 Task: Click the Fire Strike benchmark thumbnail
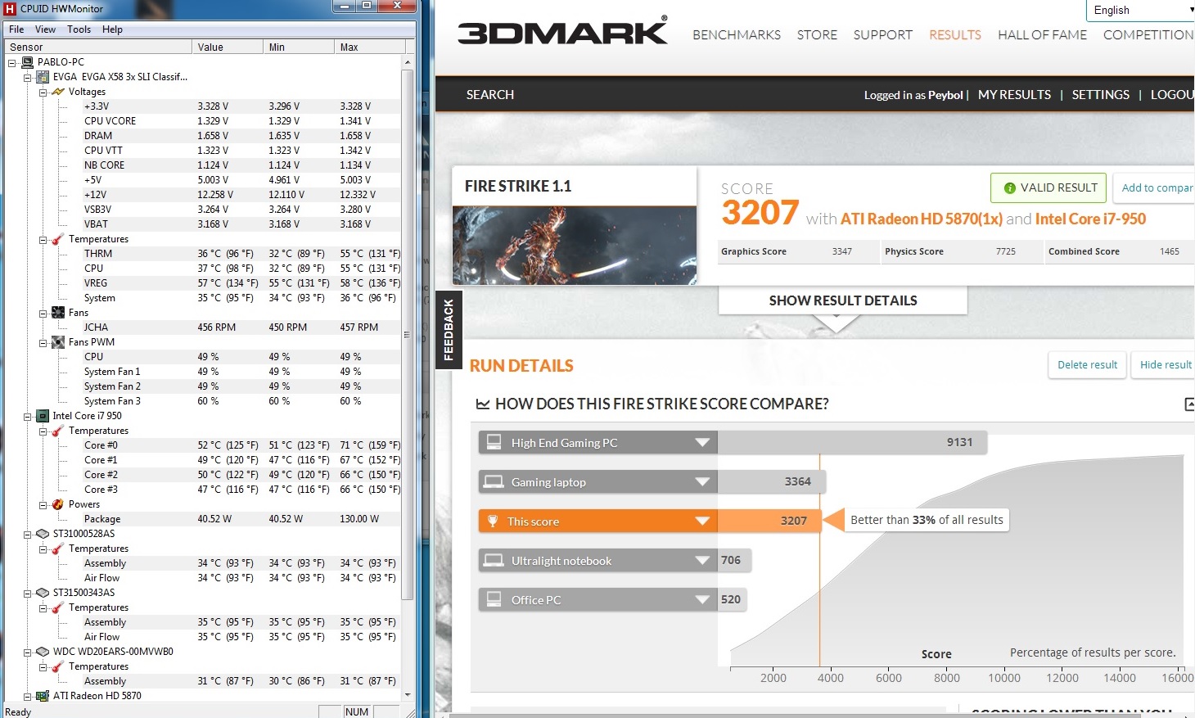point(574,245)
